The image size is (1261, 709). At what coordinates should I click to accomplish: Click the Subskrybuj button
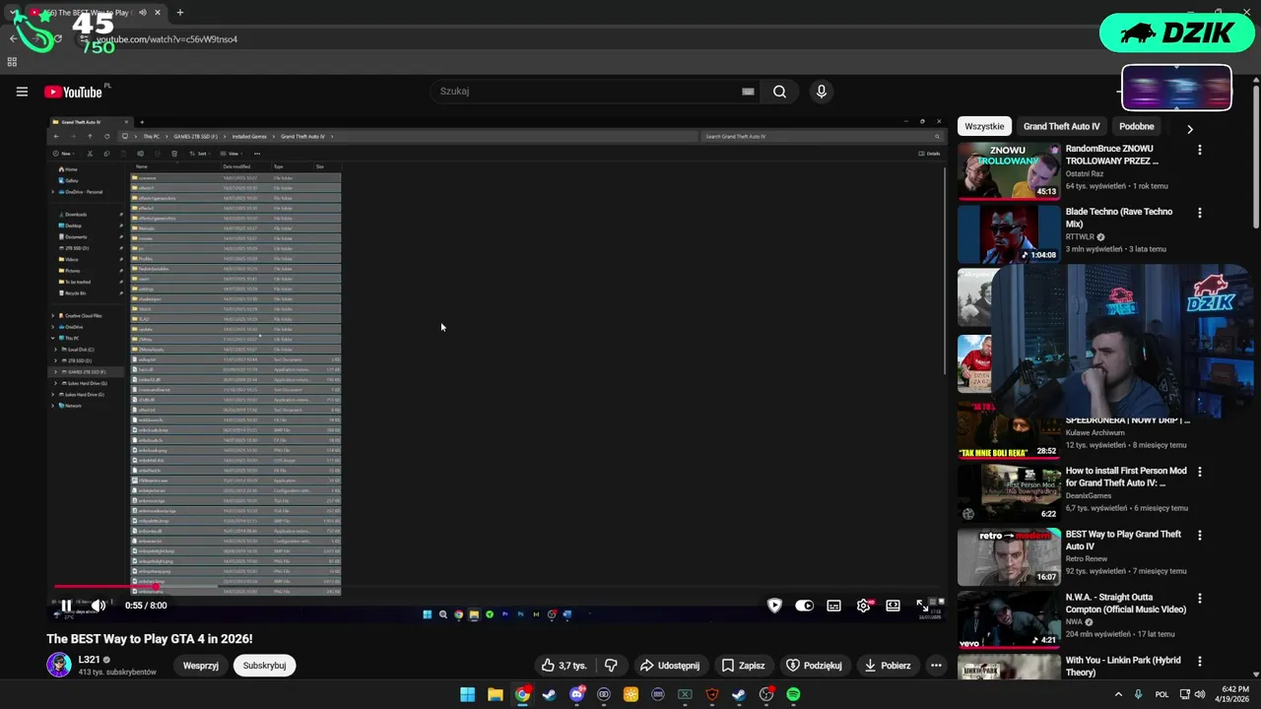tap(264, 666)
